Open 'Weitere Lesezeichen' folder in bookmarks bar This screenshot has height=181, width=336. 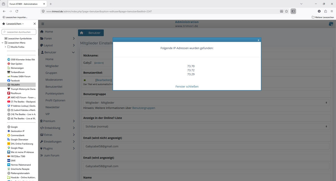(323, 17)
